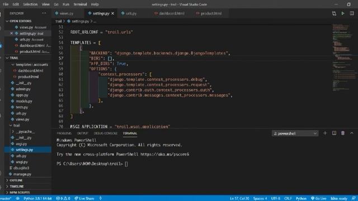This screenshot has height=201, width=358.
Task: Click the terminal prompt input area
Action: pyautogui.click(x=126, y=164)
